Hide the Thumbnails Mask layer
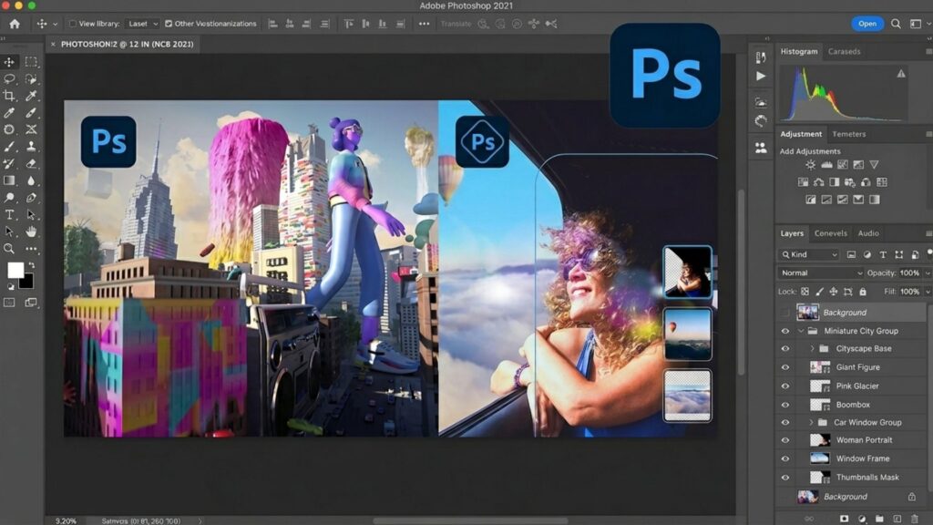Viewport: 933px width, 525px height. point(785,478)
